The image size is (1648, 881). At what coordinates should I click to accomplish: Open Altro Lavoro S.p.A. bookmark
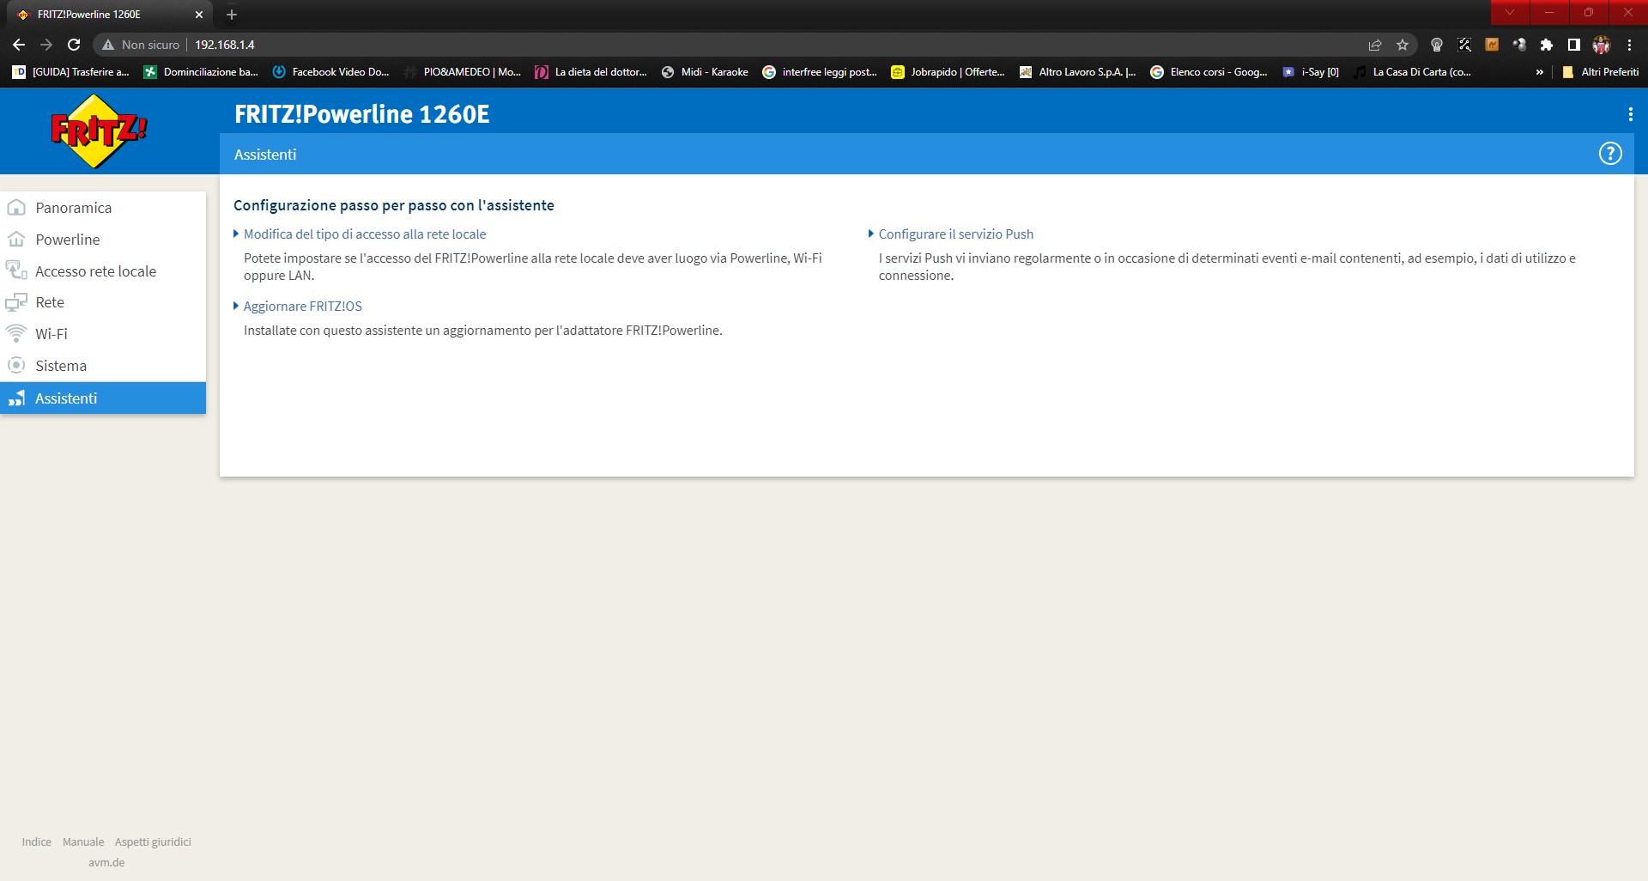tap(1078, 72)
